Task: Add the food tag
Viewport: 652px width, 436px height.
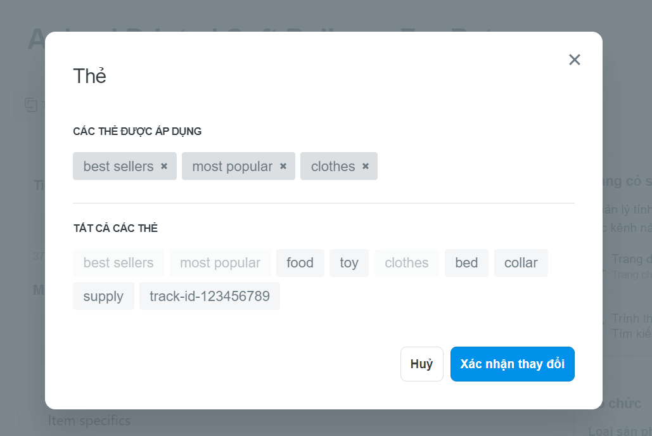Action: pos(300,263)
